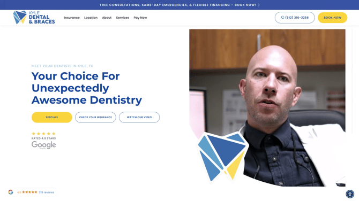This screenshot has width=359, height=201.
Task: Click the free consultations banner link
Action: point(178,5)
